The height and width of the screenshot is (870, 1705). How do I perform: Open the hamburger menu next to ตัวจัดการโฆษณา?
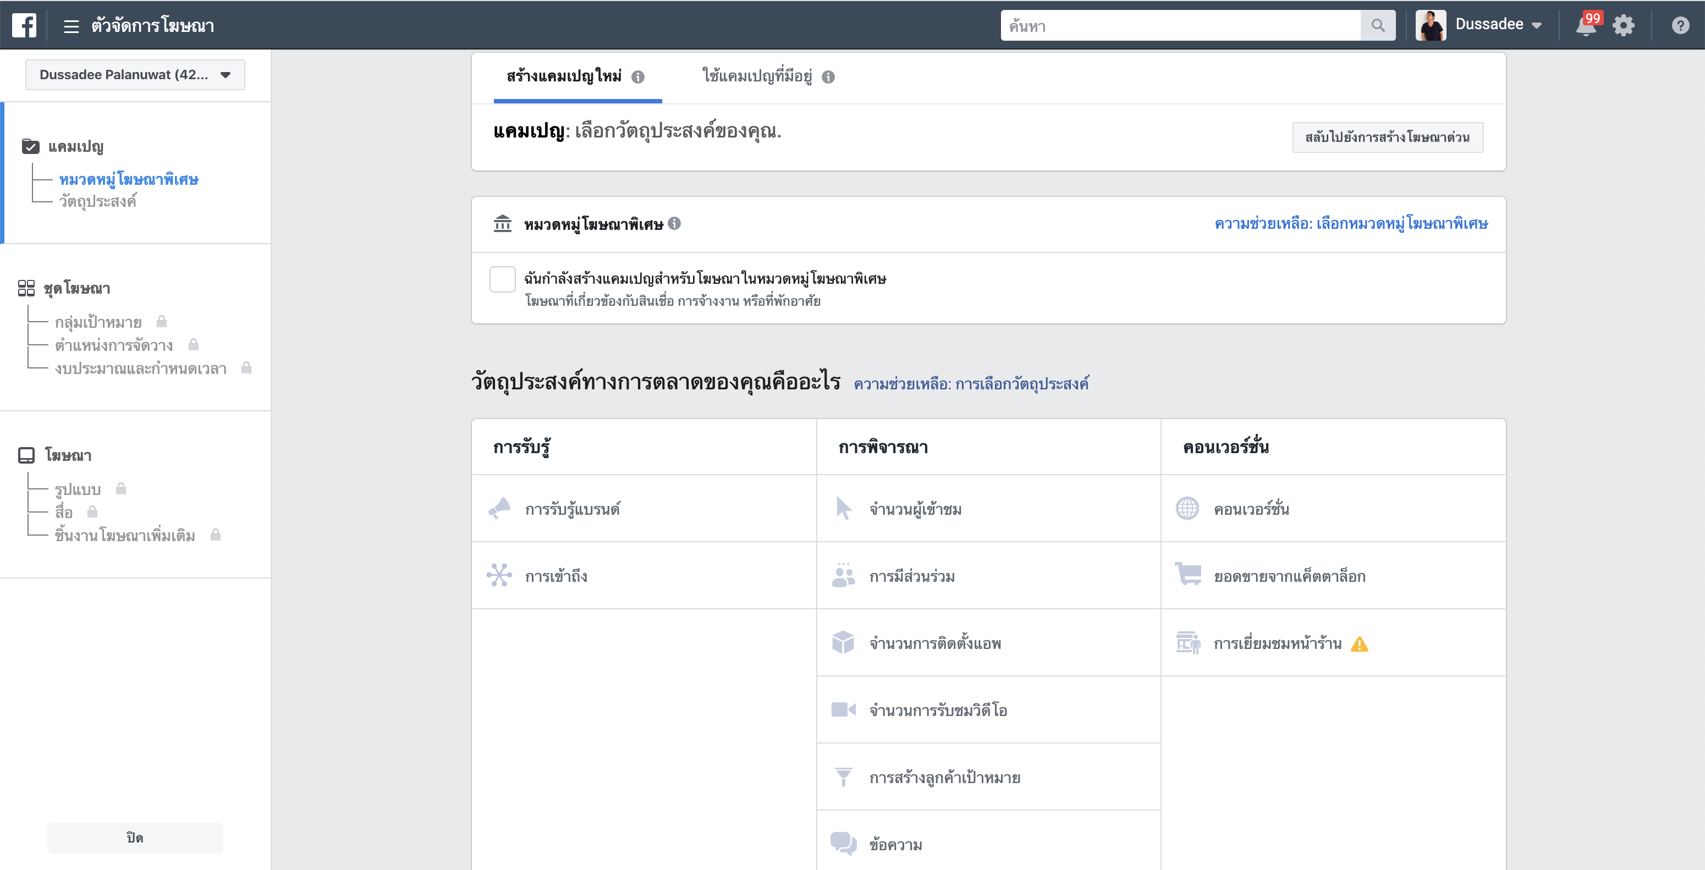point(71,26)
